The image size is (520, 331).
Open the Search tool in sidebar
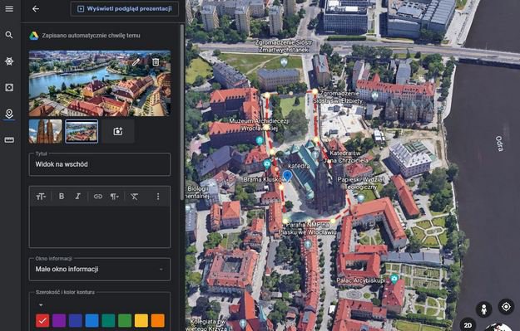click(9, 35)
